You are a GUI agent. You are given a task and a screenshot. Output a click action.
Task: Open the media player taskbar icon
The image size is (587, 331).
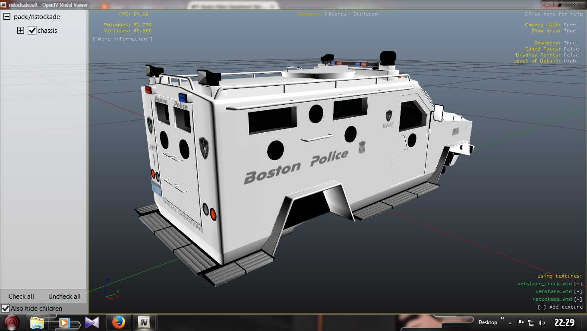click(x=64, y=322)
